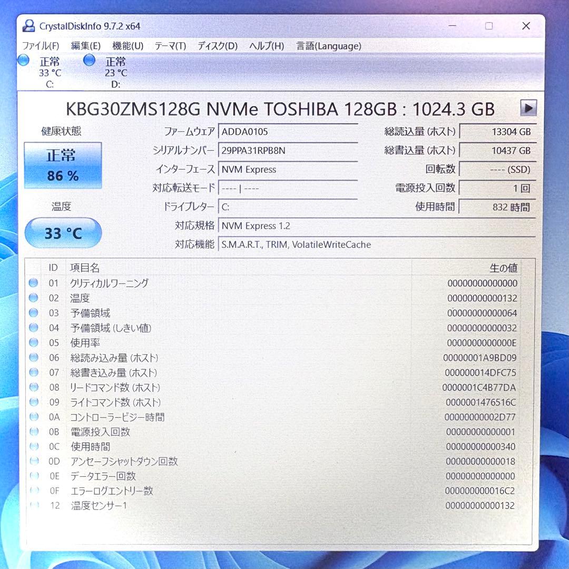
Task: Click the status indicator for 温度 row 02
Action: (33, 298)
